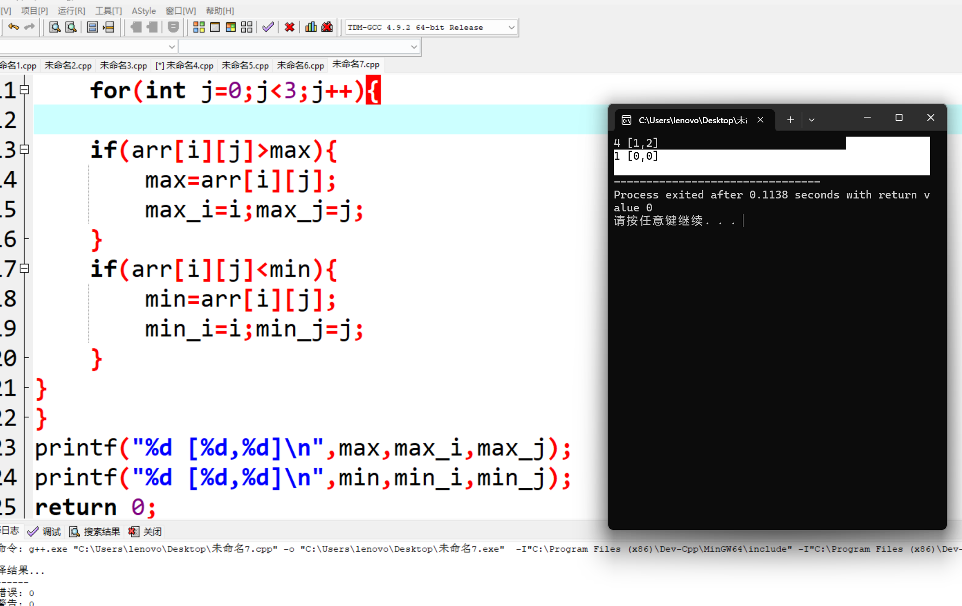Click the compile grid icon
This screenshot has height=606, width=962.
pos(199,27)
